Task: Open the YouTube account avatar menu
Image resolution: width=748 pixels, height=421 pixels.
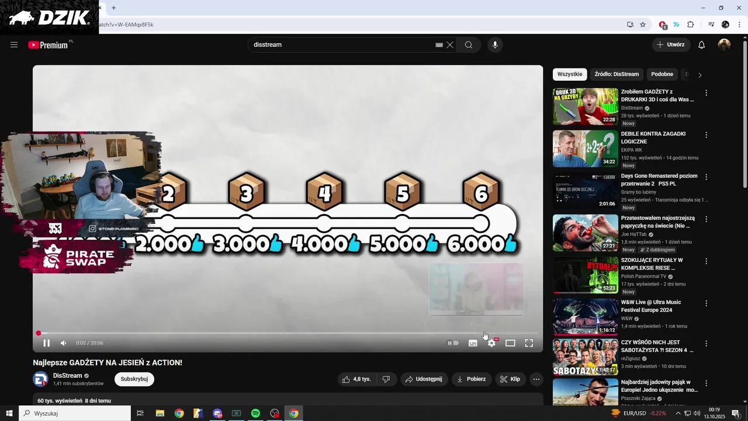Action: [724, 45]
